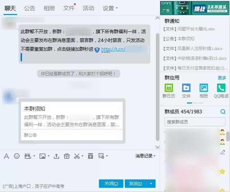Click the gold star member badge icon
The height and width of the screenshot is (192, 230).
222,171
